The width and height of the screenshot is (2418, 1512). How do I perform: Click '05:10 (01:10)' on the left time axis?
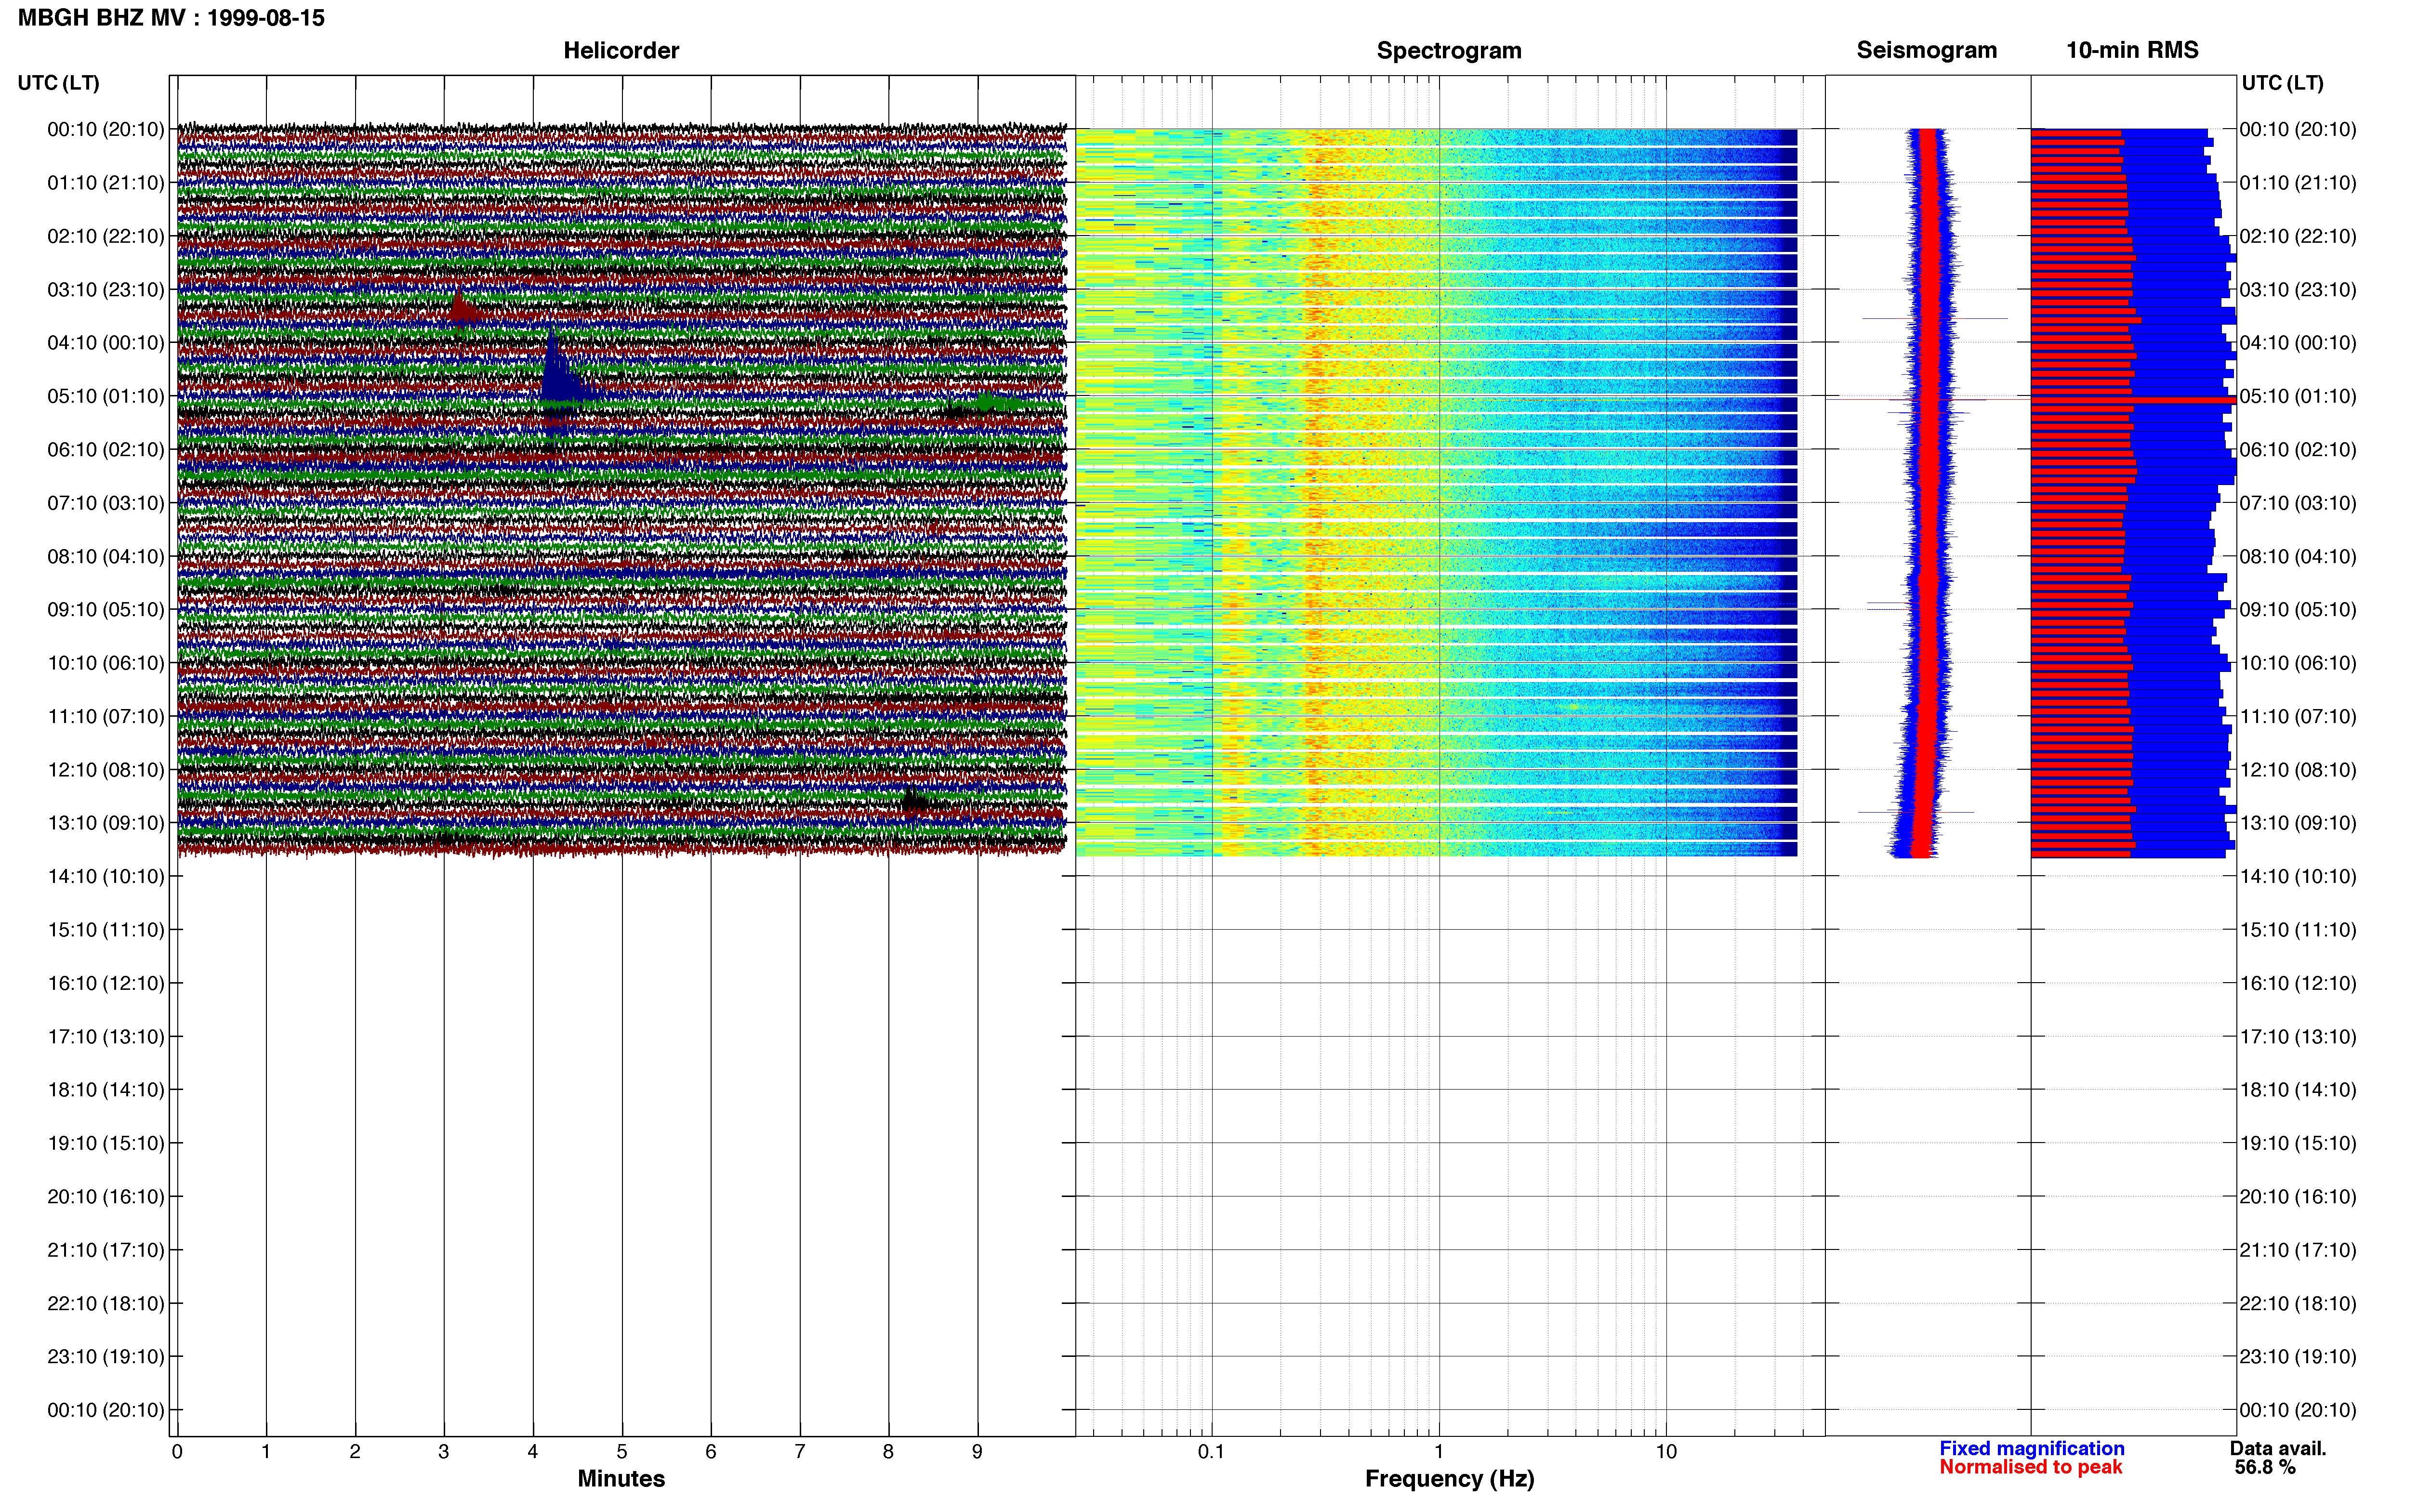tap(106, 396)
